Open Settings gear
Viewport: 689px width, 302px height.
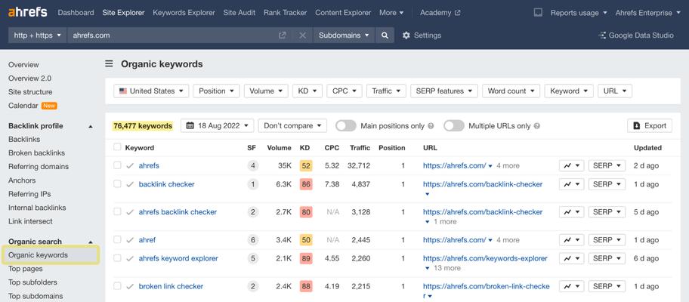pyautogui.click(x=422, y=35)
